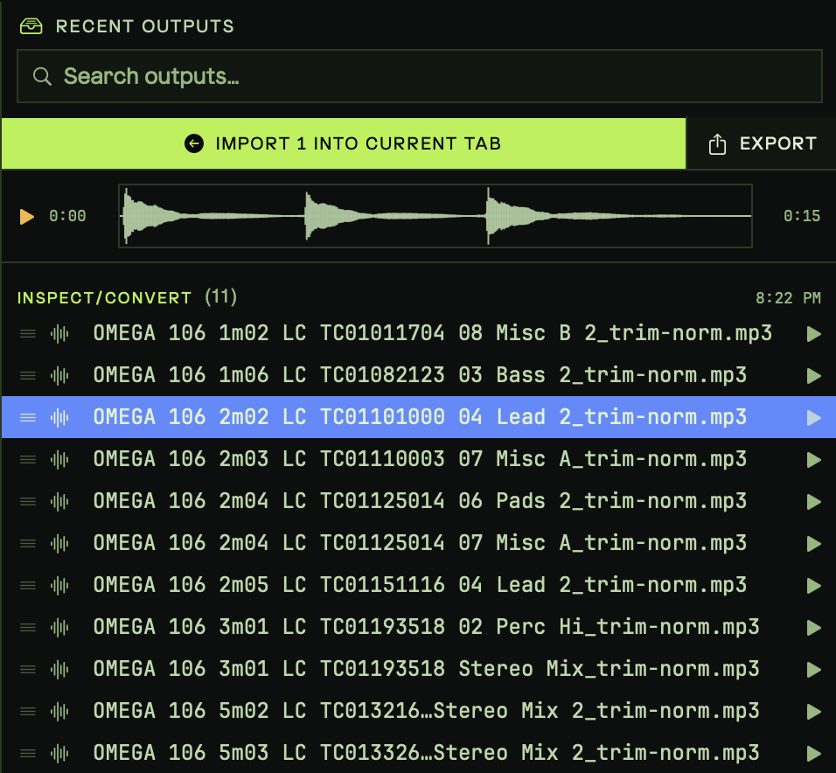Viewport: 836px width, 773px height.
Task: Play selected 2m02 Lead 2 file
Action: [813, 418]
